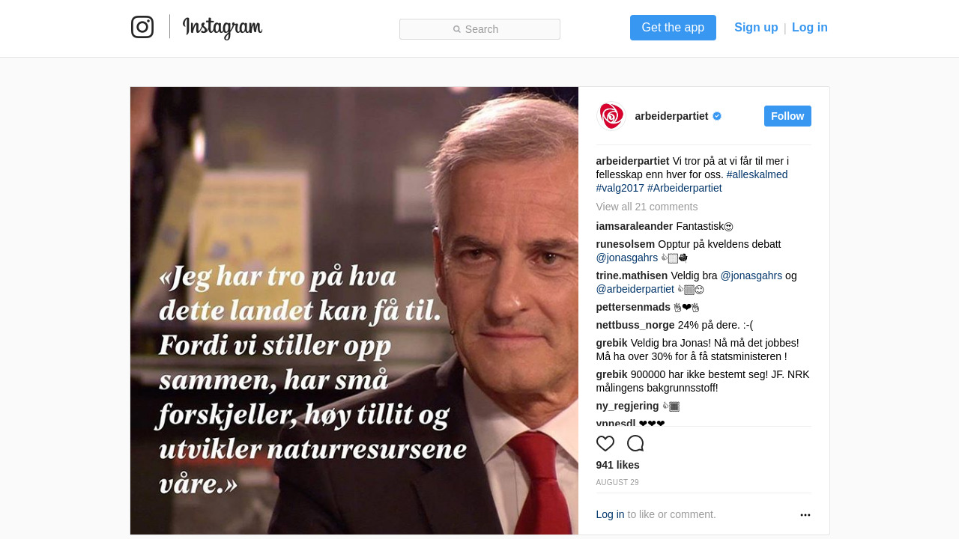Click the Follow button
Screen dimensions: 959x539
787,116
